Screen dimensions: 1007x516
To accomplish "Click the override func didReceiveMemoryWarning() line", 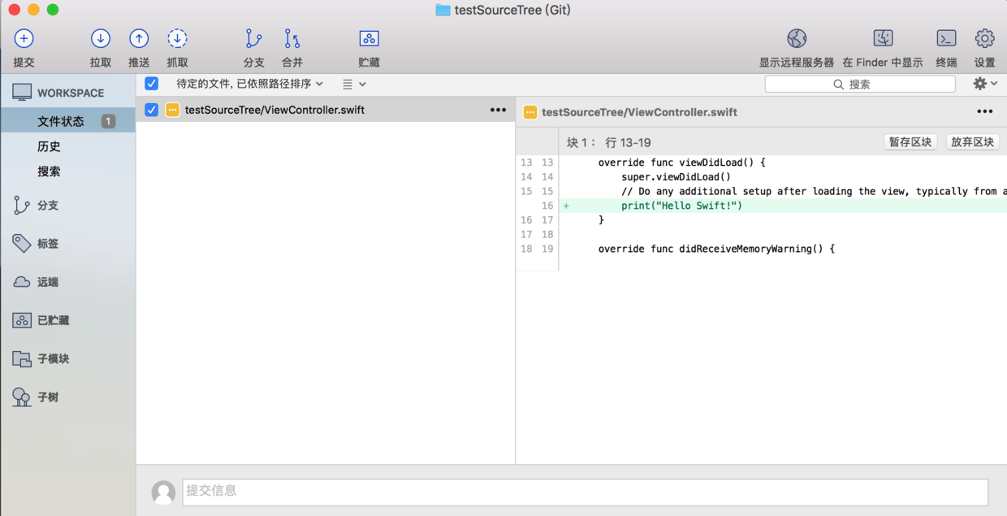I will (716, 249).
